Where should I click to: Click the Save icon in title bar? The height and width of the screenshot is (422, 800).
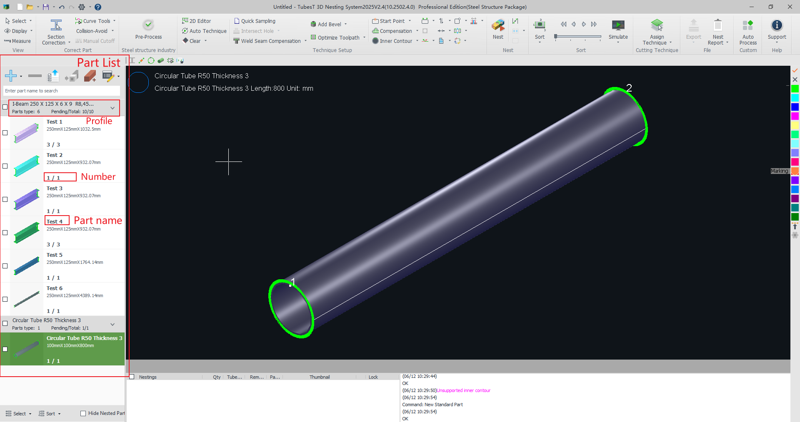(46, 7)
